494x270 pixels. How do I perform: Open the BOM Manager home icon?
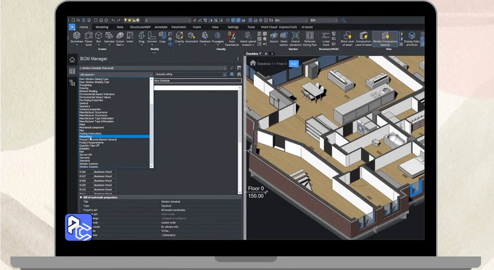(72, 60)
